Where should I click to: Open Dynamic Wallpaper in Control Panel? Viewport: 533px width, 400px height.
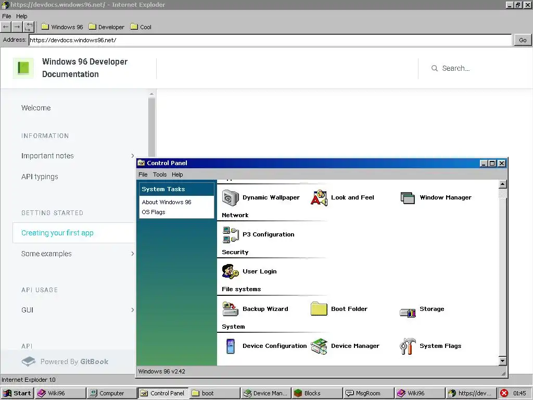[x=261, y=197]
